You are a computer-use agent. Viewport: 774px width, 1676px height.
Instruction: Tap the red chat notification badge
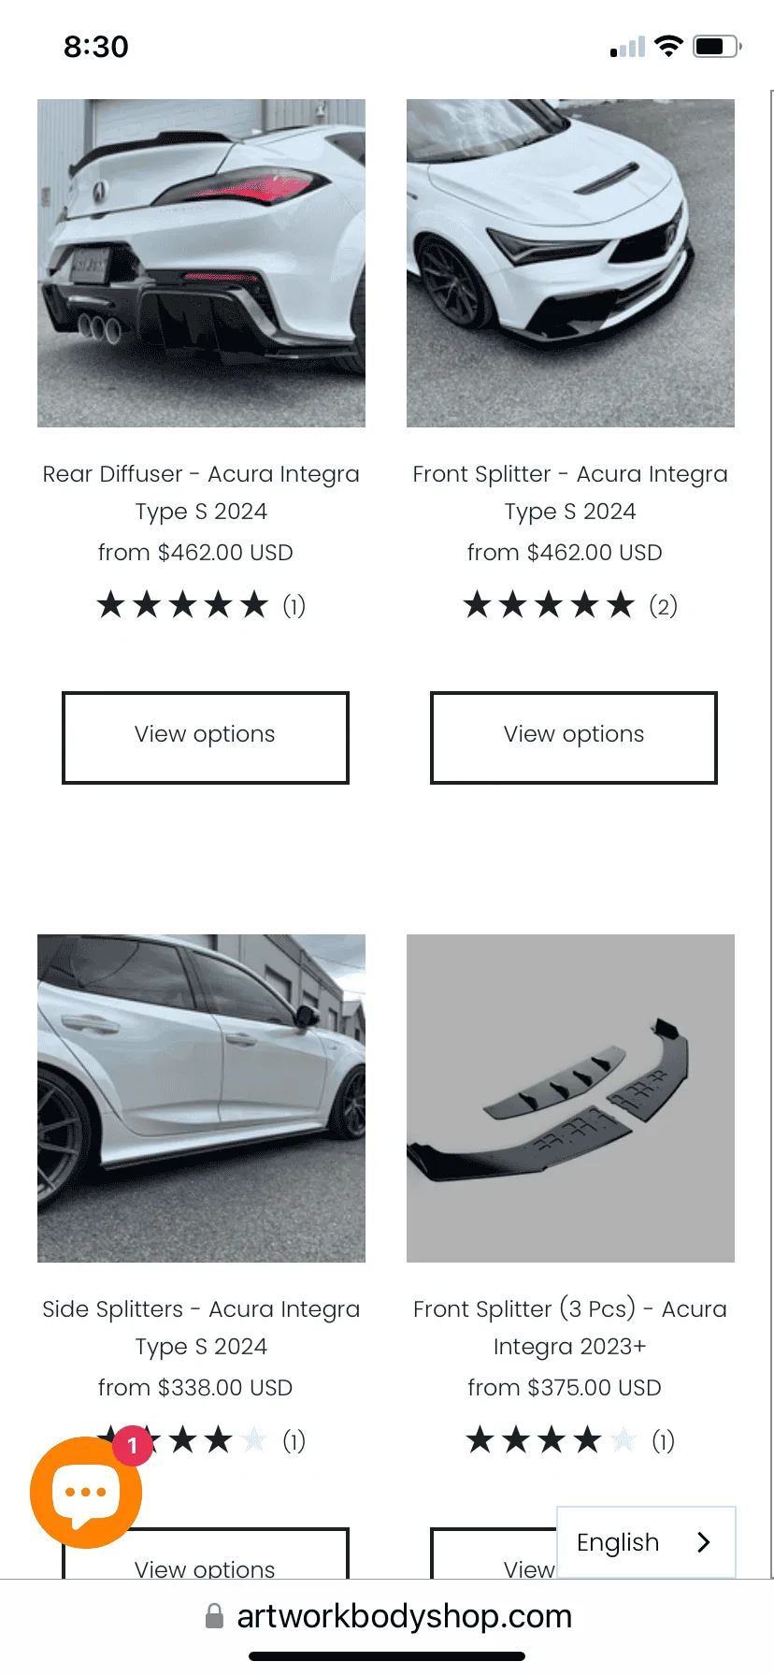pyautogui.click(x=133, y=1445)
